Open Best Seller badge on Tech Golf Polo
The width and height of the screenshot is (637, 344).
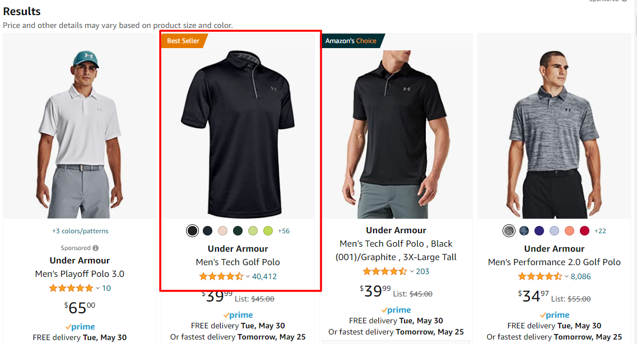[x=184, y=41]
